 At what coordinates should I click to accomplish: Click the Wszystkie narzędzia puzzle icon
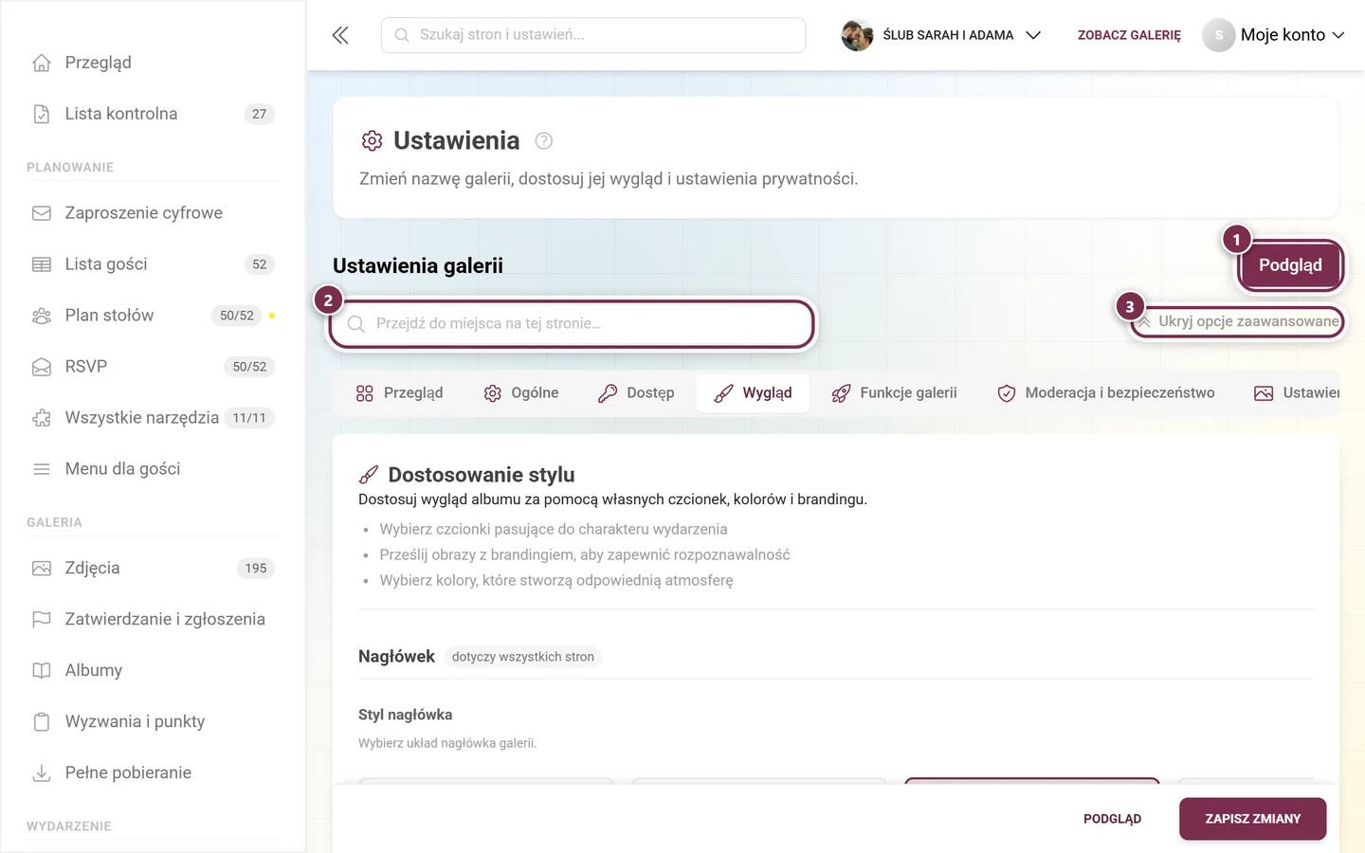coord(42,418)
